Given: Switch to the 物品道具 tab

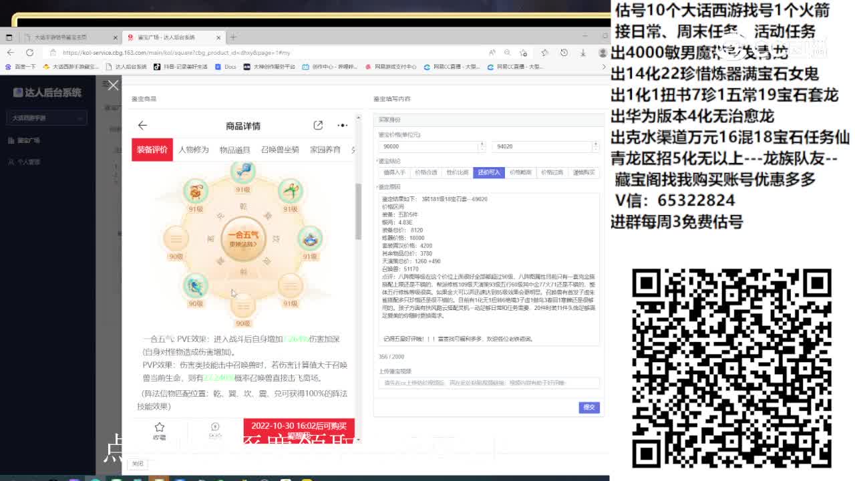Looking at the screenshot, I should click(x=234, y=150).
